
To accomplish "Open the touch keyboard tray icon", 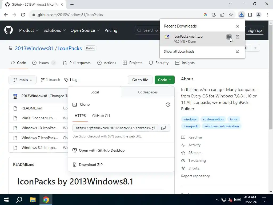I will pyautogui.click(x=238, y=200).
